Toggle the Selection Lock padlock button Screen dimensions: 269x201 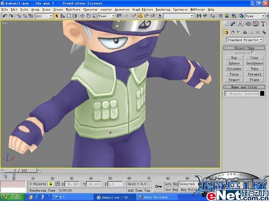[51, 184]
